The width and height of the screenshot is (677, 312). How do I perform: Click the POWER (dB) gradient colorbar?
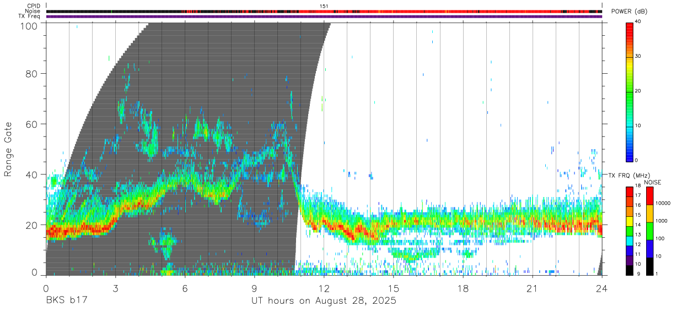click(x=630, y=91)
